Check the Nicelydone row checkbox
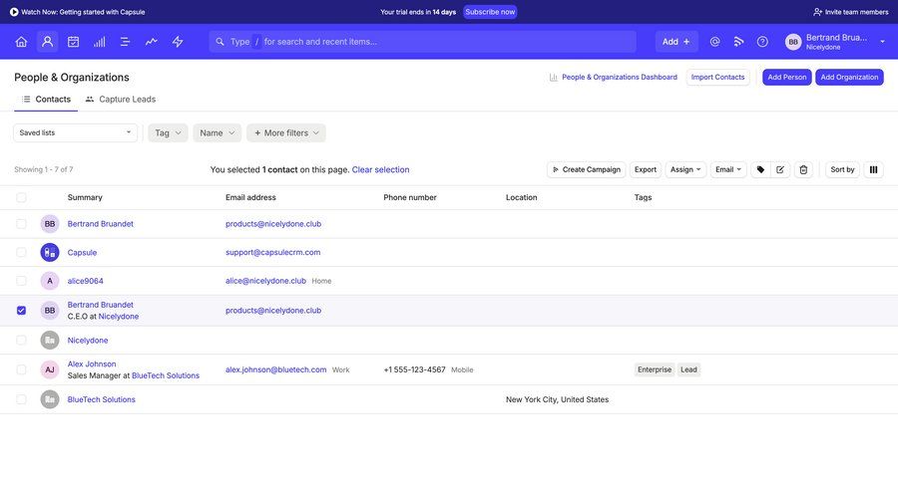This screenshot has height=482, width=898. pyautogui.click(x=21, y=341)
